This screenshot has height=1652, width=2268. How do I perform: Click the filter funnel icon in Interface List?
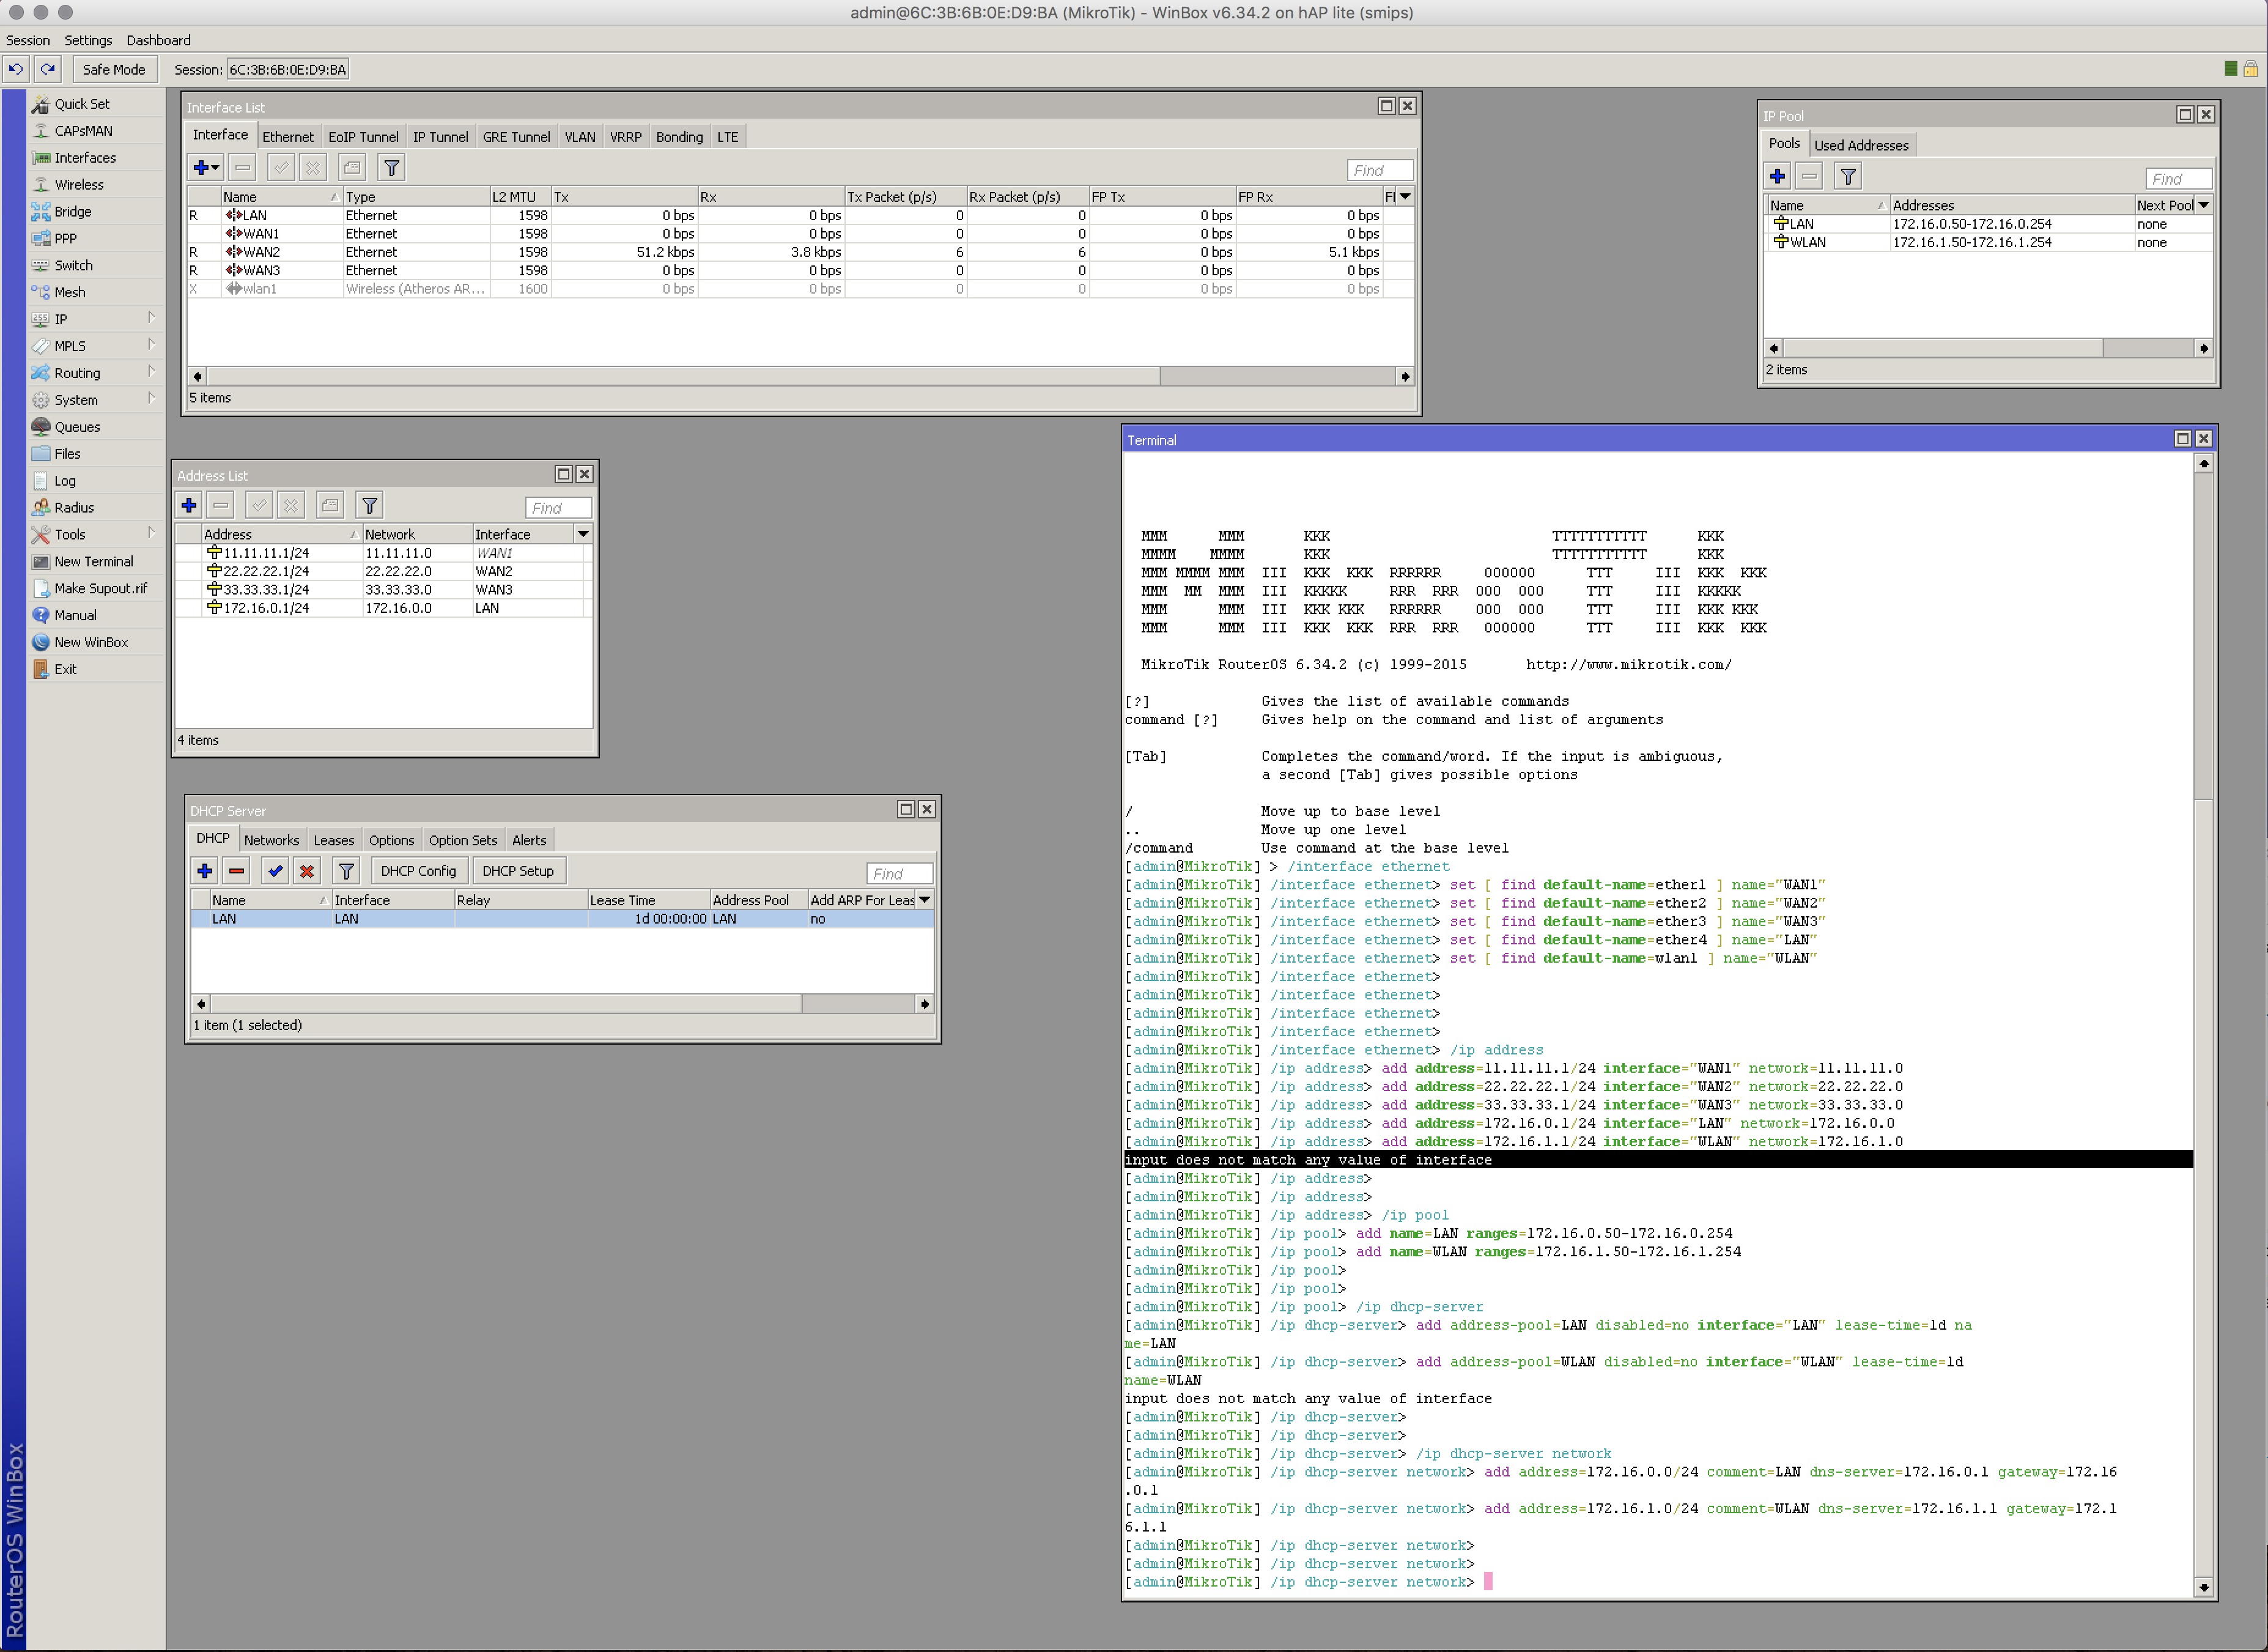(392, 168)
